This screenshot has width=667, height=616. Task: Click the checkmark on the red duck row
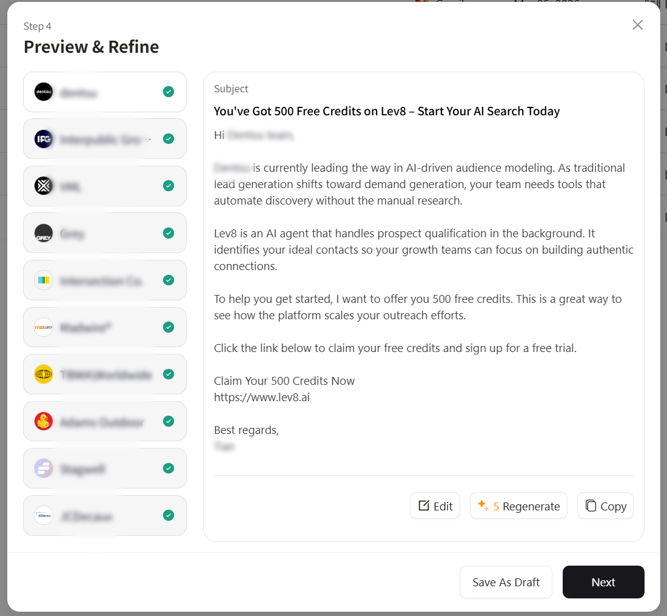pos(169,421)
